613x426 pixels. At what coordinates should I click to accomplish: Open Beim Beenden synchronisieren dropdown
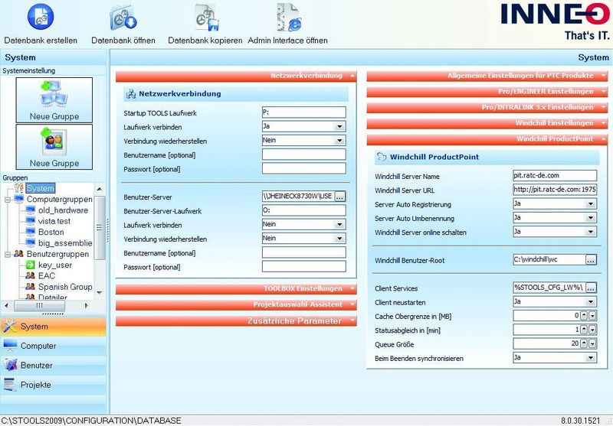tap(590, 358)
